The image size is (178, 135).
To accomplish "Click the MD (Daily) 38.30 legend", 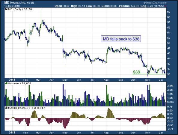I will (x=20, y=9).
